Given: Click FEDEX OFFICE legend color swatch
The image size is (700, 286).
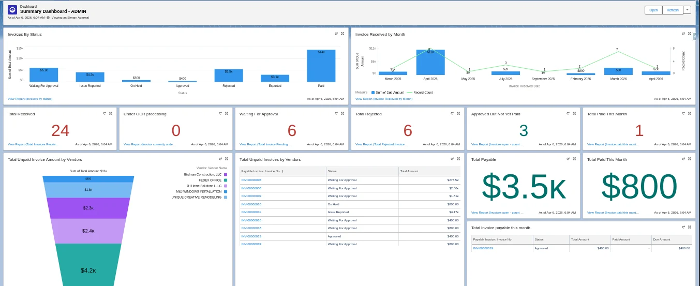Looking at the screenshot, I should point(226,180).
